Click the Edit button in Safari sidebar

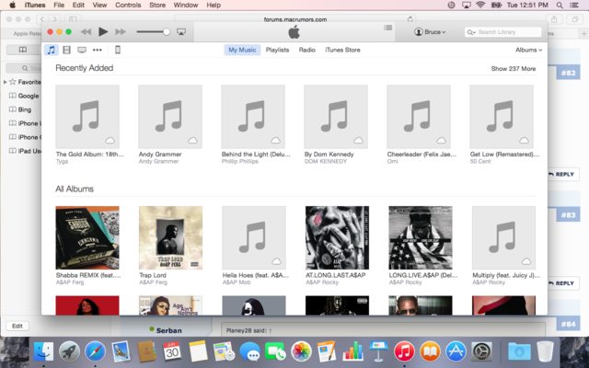[17, 326]
